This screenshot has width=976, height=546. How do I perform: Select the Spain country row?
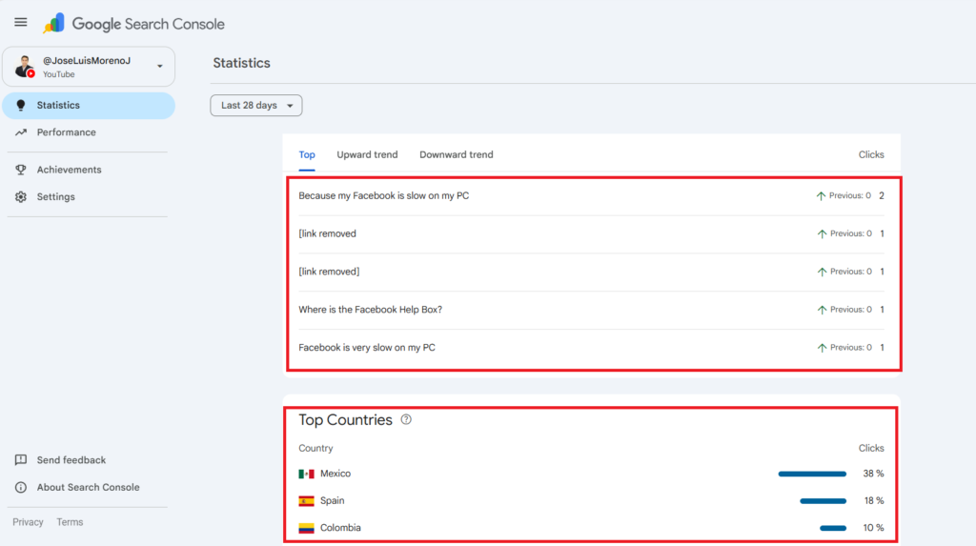pyautogui.click(x=591, y=500)
